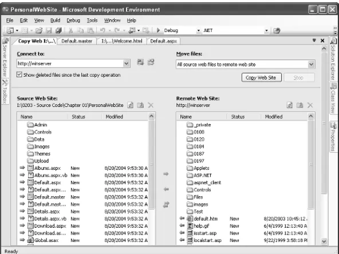339x254 pixels.
Task: Refresh the Source Web Site list
Action: [x=131, y=105]
